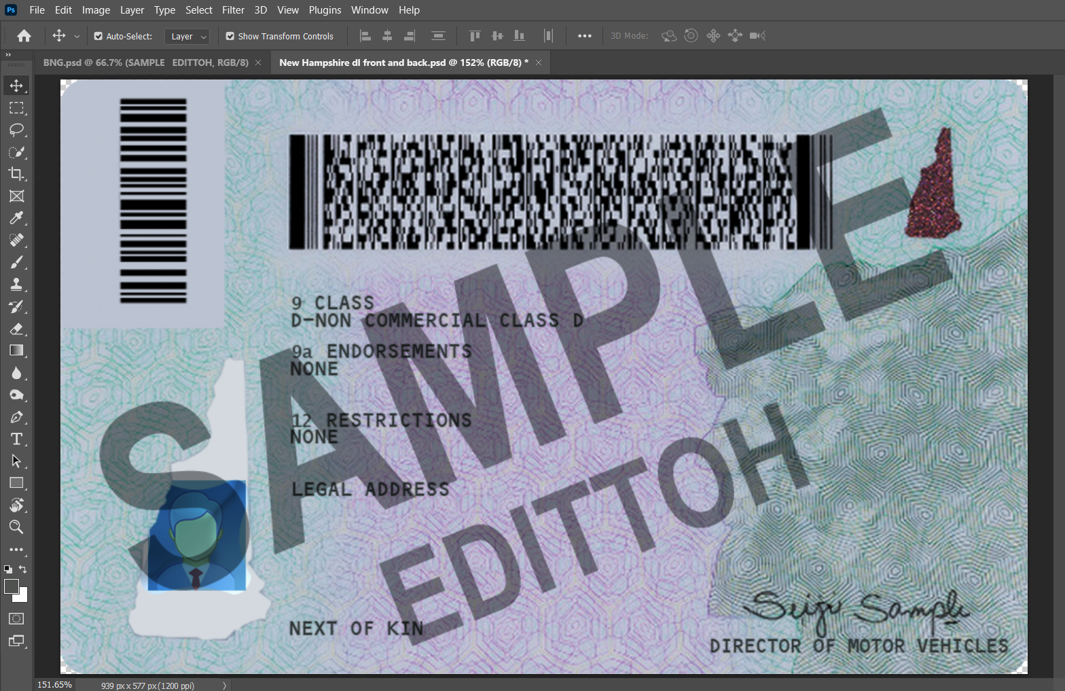This screenshot has width=1065, height=691.
Task: Open the File menu
Action: pyautogui.click(x=37, y=10)
